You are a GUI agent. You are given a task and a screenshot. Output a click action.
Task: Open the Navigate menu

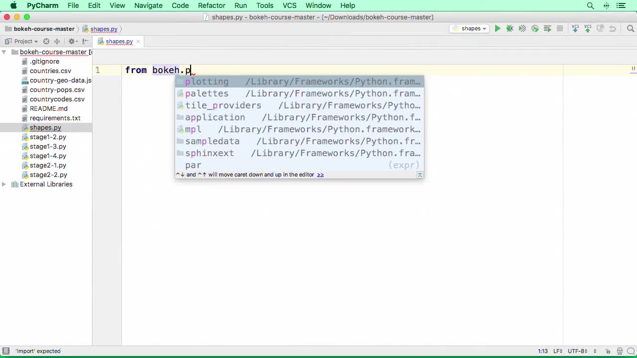tap(148, 5)
